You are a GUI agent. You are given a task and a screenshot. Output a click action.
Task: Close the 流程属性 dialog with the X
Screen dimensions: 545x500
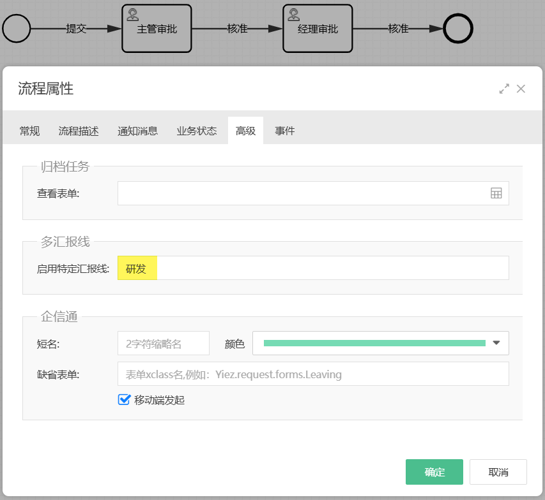521,89
